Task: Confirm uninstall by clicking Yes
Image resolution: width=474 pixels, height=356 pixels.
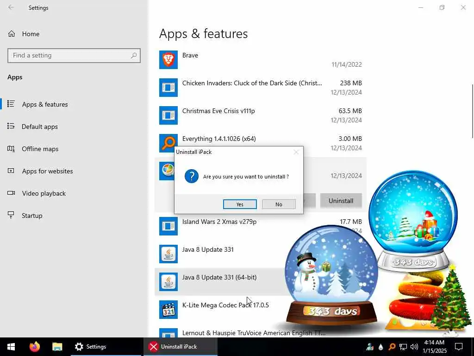Action: [x=240, y=204]
